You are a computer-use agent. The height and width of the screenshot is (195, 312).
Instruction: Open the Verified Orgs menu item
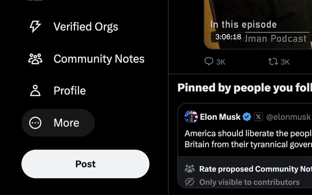[x=86, y=27]
